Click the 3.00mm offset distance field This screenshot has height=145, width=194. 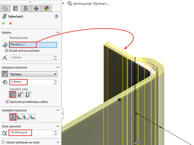click(31, 82)
